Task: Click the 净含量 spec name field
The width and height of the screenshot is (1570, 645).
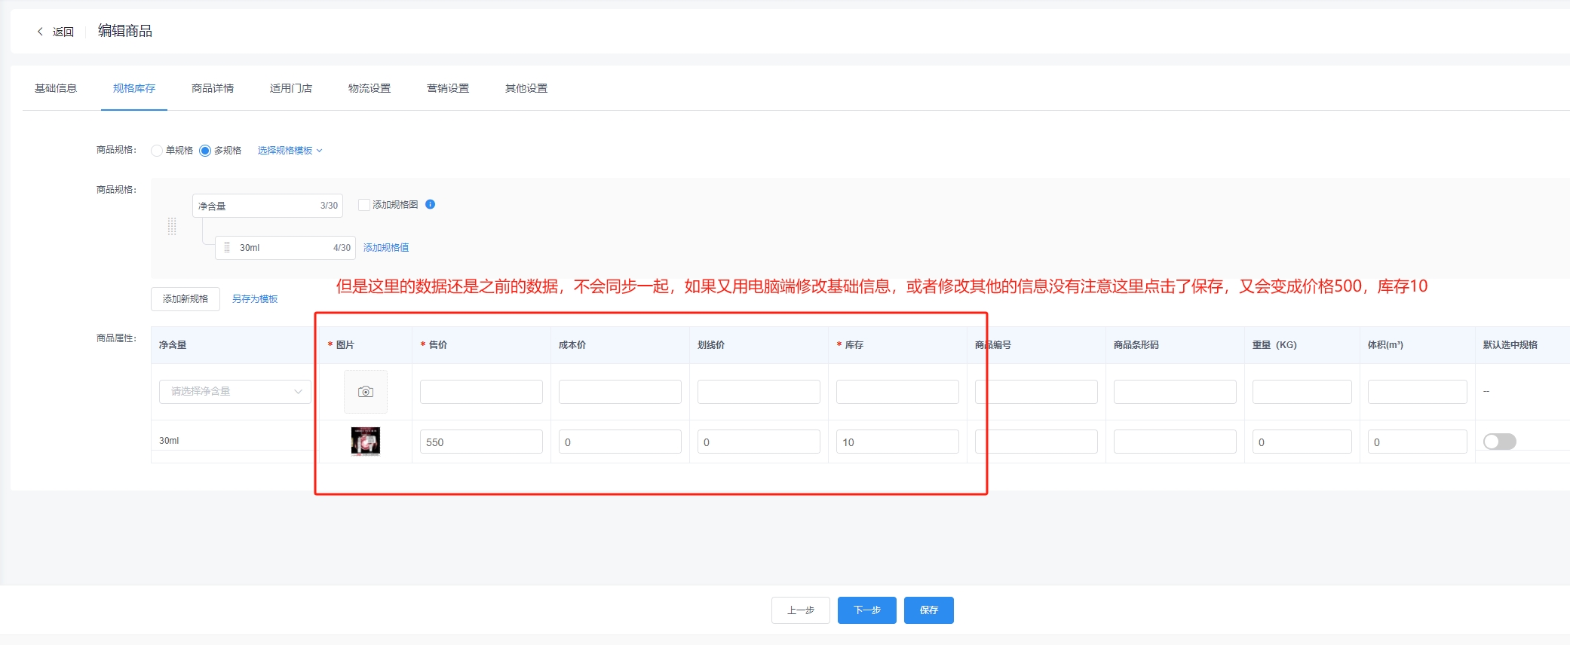Action: pyautogui.click(x=268, y=206)
